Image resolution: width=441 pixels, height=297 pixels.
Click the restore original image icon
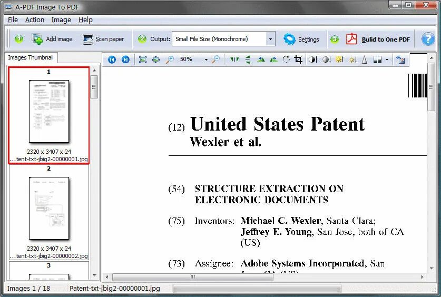click(400, 60)
